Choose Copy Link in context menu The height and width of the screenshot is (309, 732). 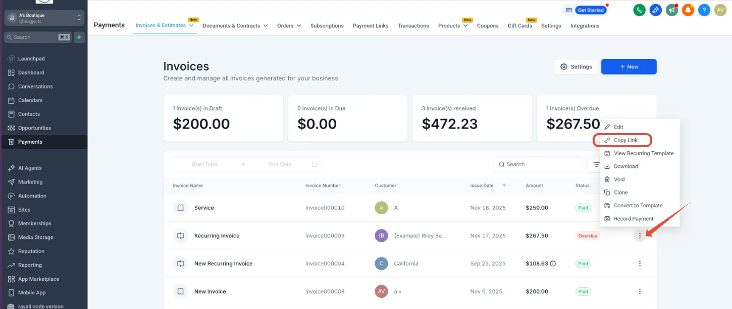pyautogui.click(x=622, y=140)
